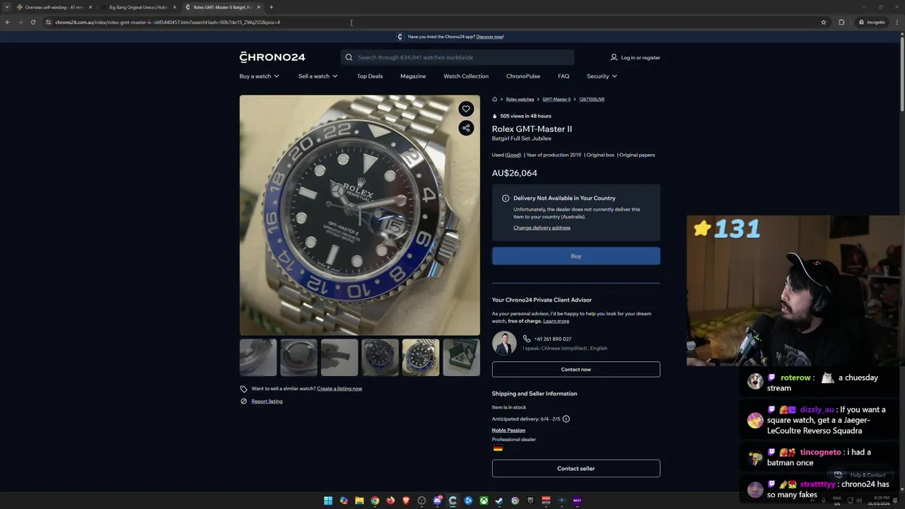Click the report listing circle icon

point(243,402)
